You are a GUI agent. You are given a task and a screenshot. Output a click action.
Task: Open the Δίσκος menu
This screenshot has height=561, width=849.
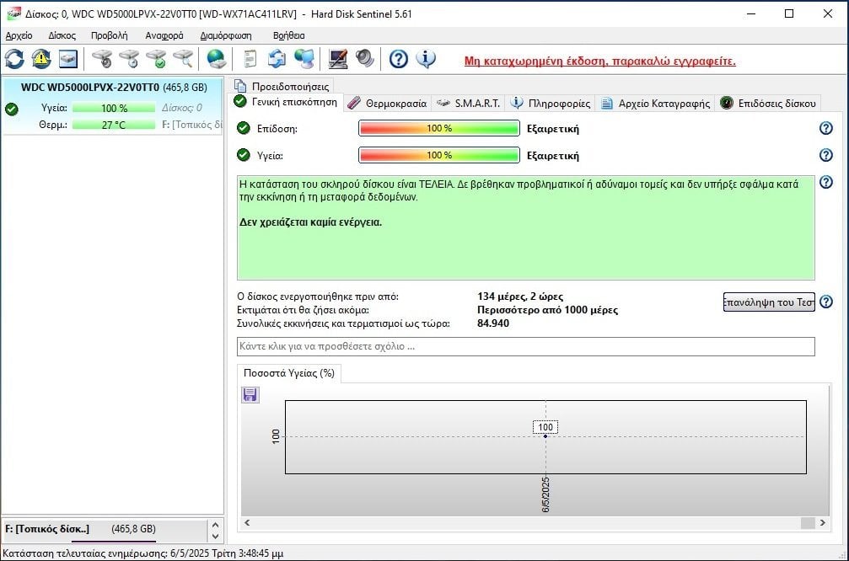(62, 35)
